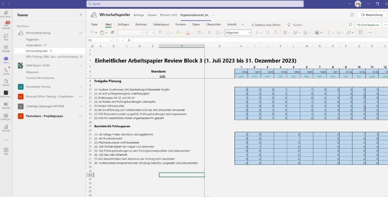The height and width of the screenshot is (197, 388).
Task: Open the Power BI app in sidebar
Action: coord(6,128)
